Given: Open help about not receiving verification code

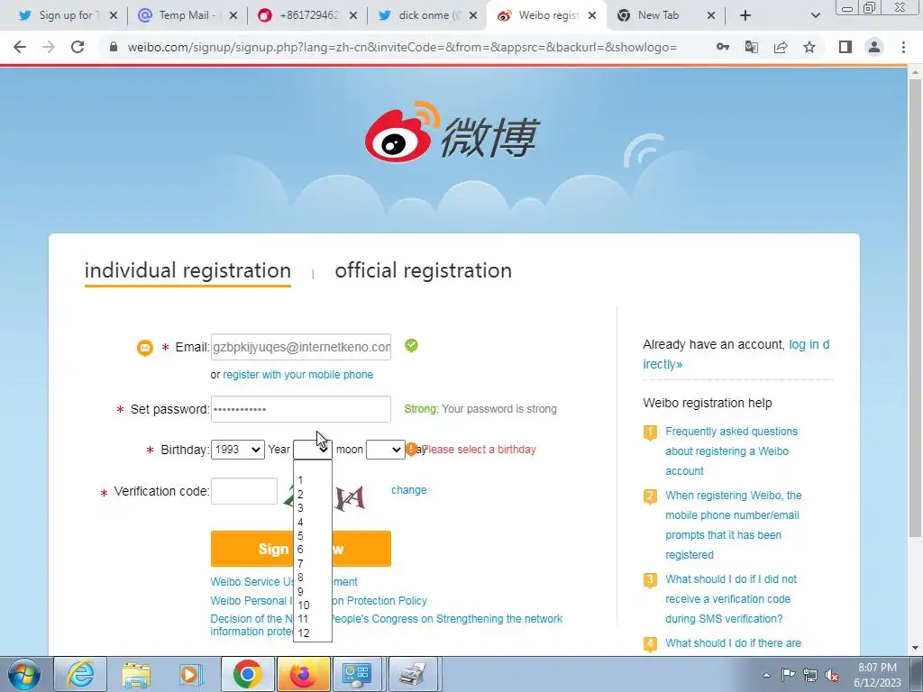Looking at the screenshot, I should tap(731, 599).
